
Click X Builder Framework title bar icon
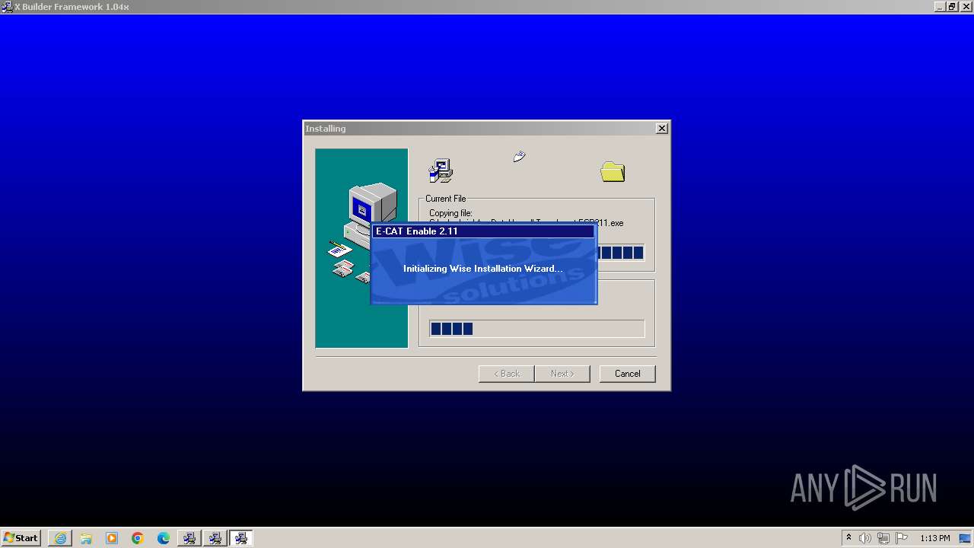point(7,7)
